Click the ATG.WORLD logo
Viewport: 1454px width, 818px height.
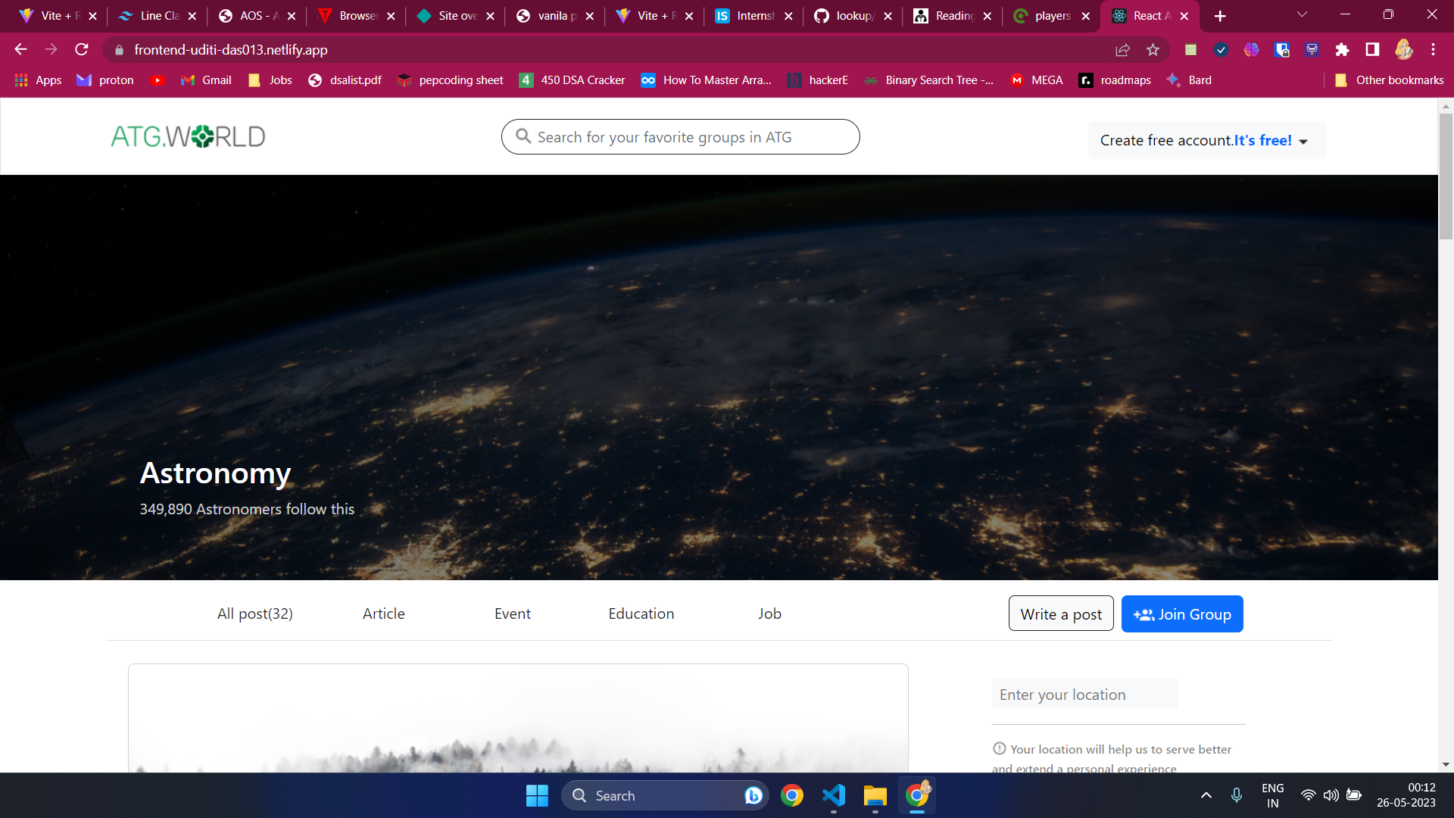pos(188,137)
